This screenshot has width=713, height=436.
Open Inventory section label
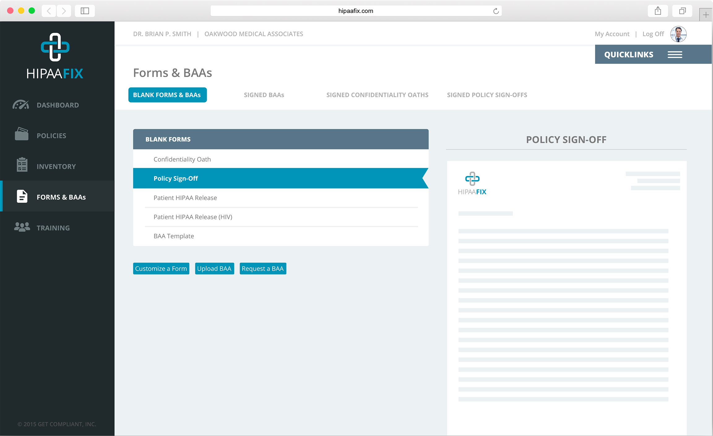(56, 166)
